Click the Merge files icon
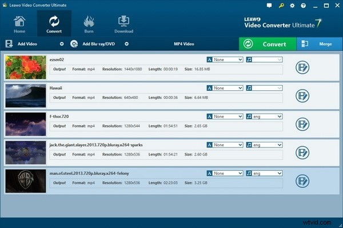The width and height of the screenshot is (343, 228). [x=305, y=44]
